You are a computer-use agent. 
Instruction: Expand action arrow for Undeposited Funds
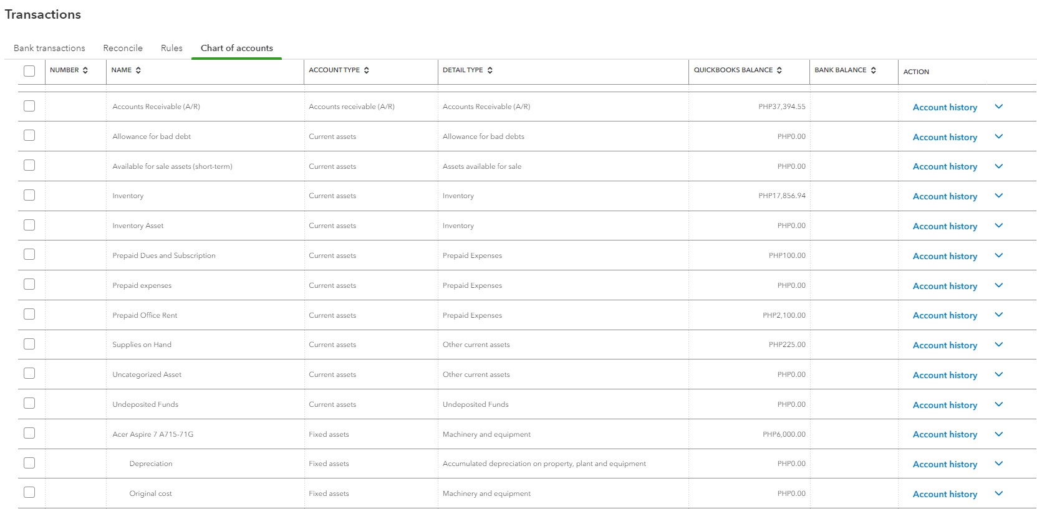pos(999,404)
